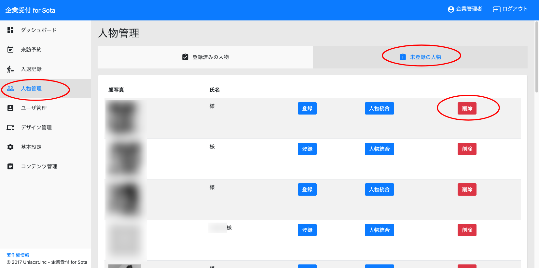
Task: Click the page vertical scrollbar
Action: coord(537,57)
